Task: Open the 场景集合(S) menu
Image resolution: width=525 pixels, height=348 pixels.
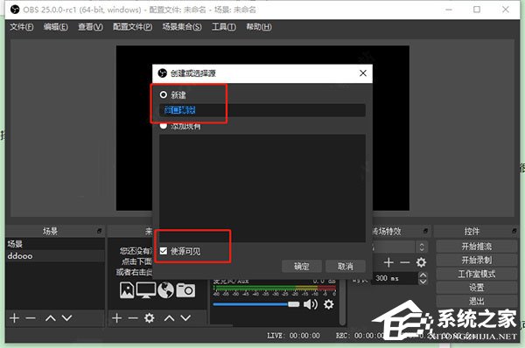Action: tap(182, 27)
